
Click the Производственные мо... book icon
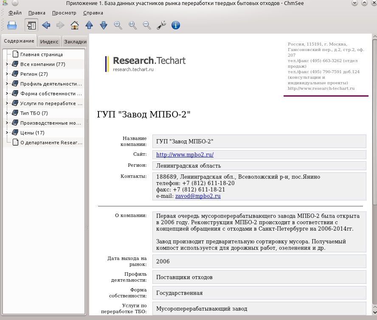[15, 123]
